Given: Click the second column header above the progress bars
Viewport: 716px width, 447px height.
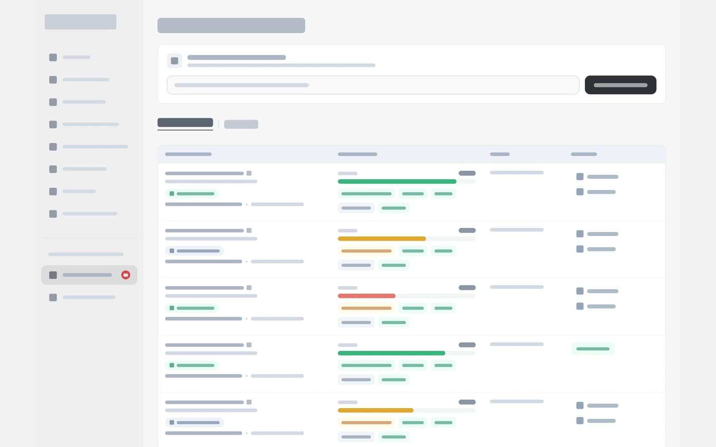Looking at the screenshot, I should tap(358, 154).
